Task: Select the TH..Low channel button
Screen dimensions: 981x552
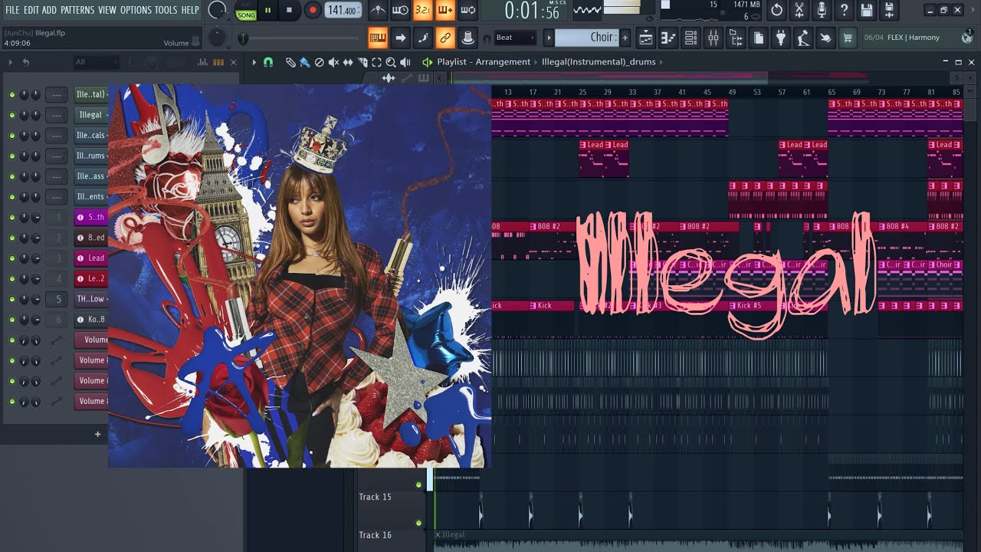Action: pos(90,299)
